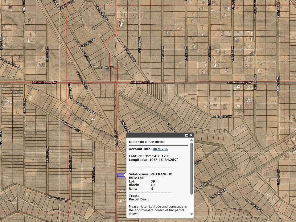Click the Gala Pl SW street label
The image size is (296, 222).
(105, 68)
